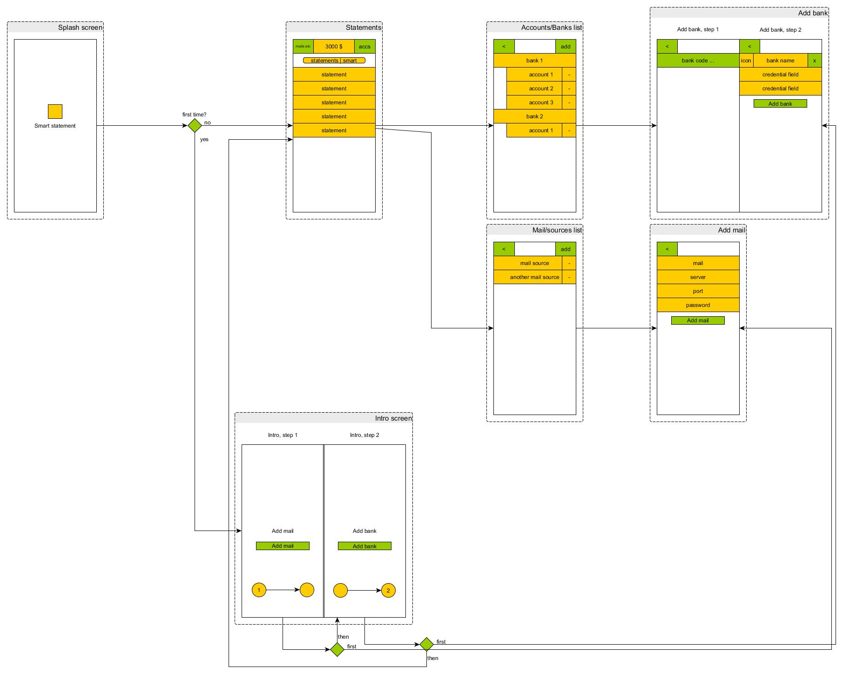Select the 'first time?' decision diamond
843x674 pixels.
click(195, 126)
